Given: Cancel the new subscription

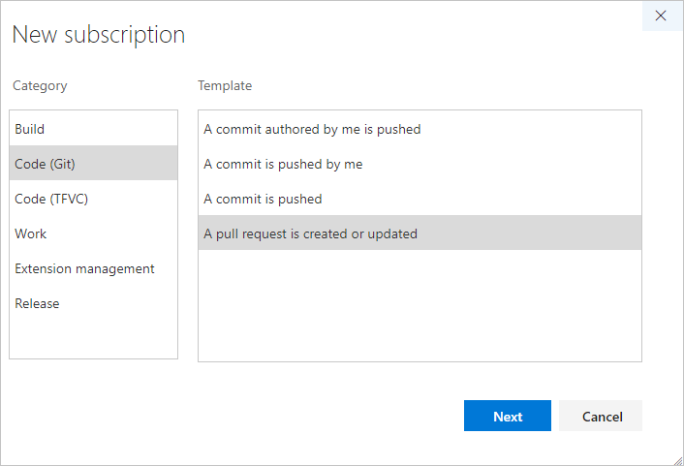Looking at the screenshot, I should [602, 416].
